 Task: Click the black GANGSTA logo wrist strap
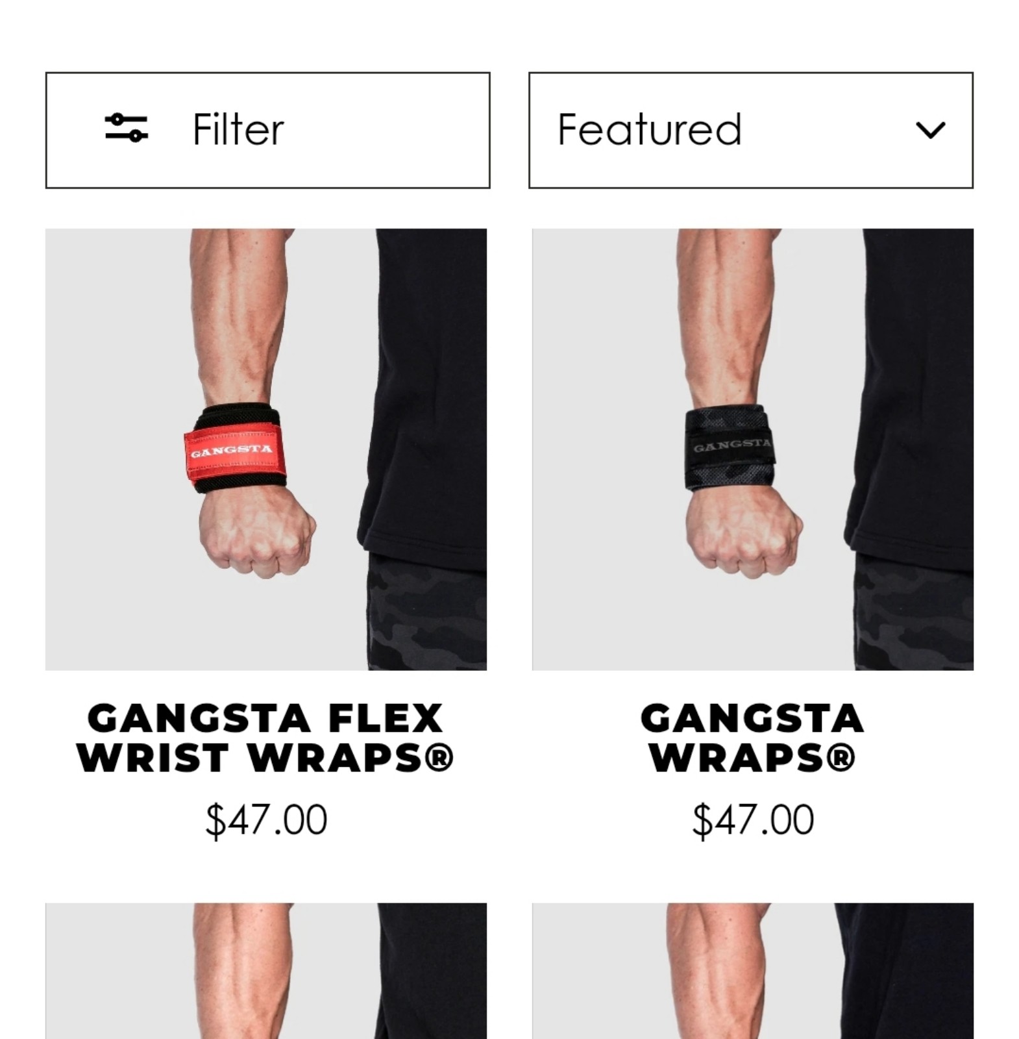click(x=730, y=447)
